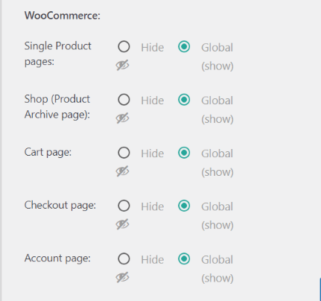
Task: Select Hide radio for Single Product pages
Action: tap(124, 47)
